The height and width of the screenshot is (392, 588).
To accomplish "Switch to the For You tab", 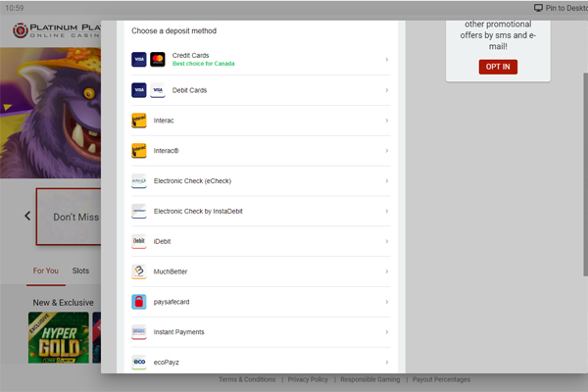I will (x=46, y=270).
